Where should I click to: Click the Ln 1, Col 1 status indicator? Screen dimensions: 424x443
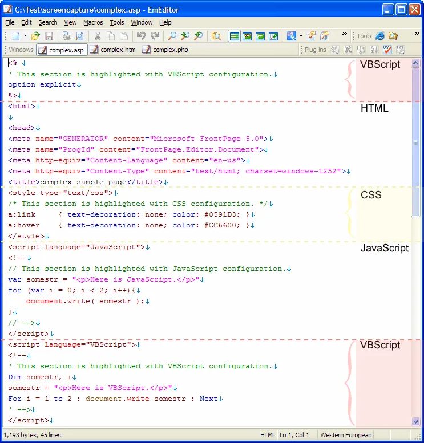click(x=294, y=435)
